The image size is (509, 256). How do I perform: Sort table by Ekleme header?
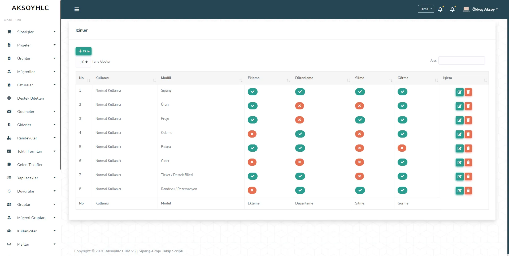[268, 78]
